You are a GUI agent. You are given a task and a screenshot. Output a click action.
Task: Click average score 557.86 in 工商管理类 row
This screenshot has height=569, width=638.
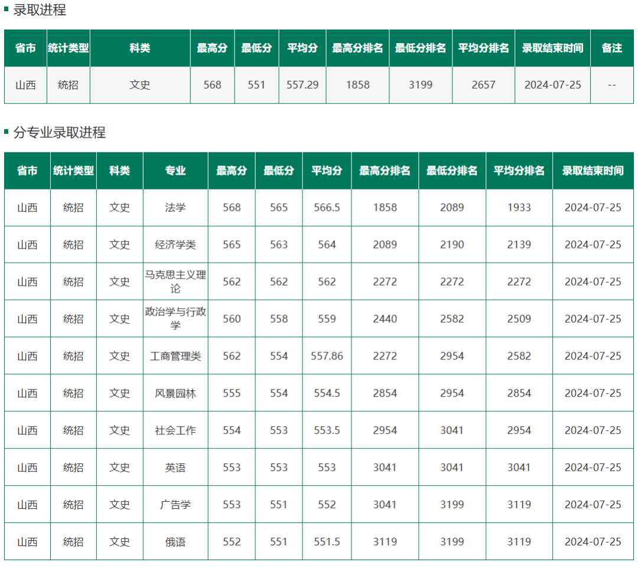[327, 356]
